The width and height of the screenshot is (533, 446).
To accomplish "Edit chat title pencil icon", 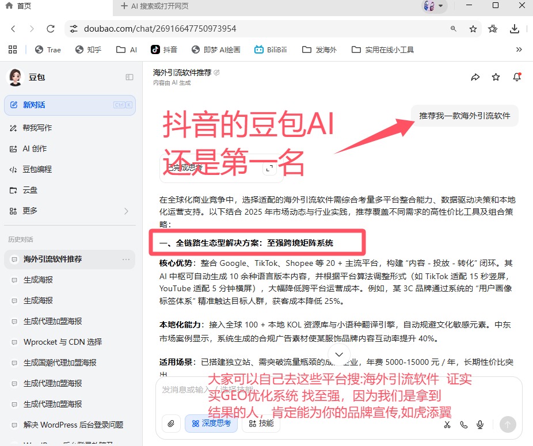I will (217, 73).
